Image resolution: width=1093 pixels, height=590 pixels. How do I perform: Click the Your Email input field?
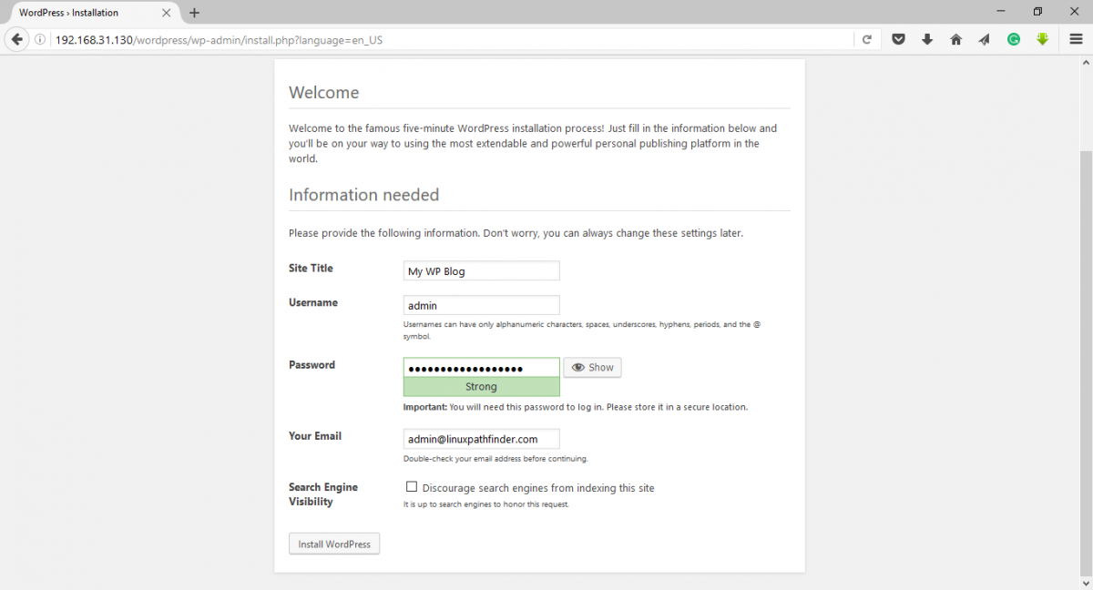[481, 439]
